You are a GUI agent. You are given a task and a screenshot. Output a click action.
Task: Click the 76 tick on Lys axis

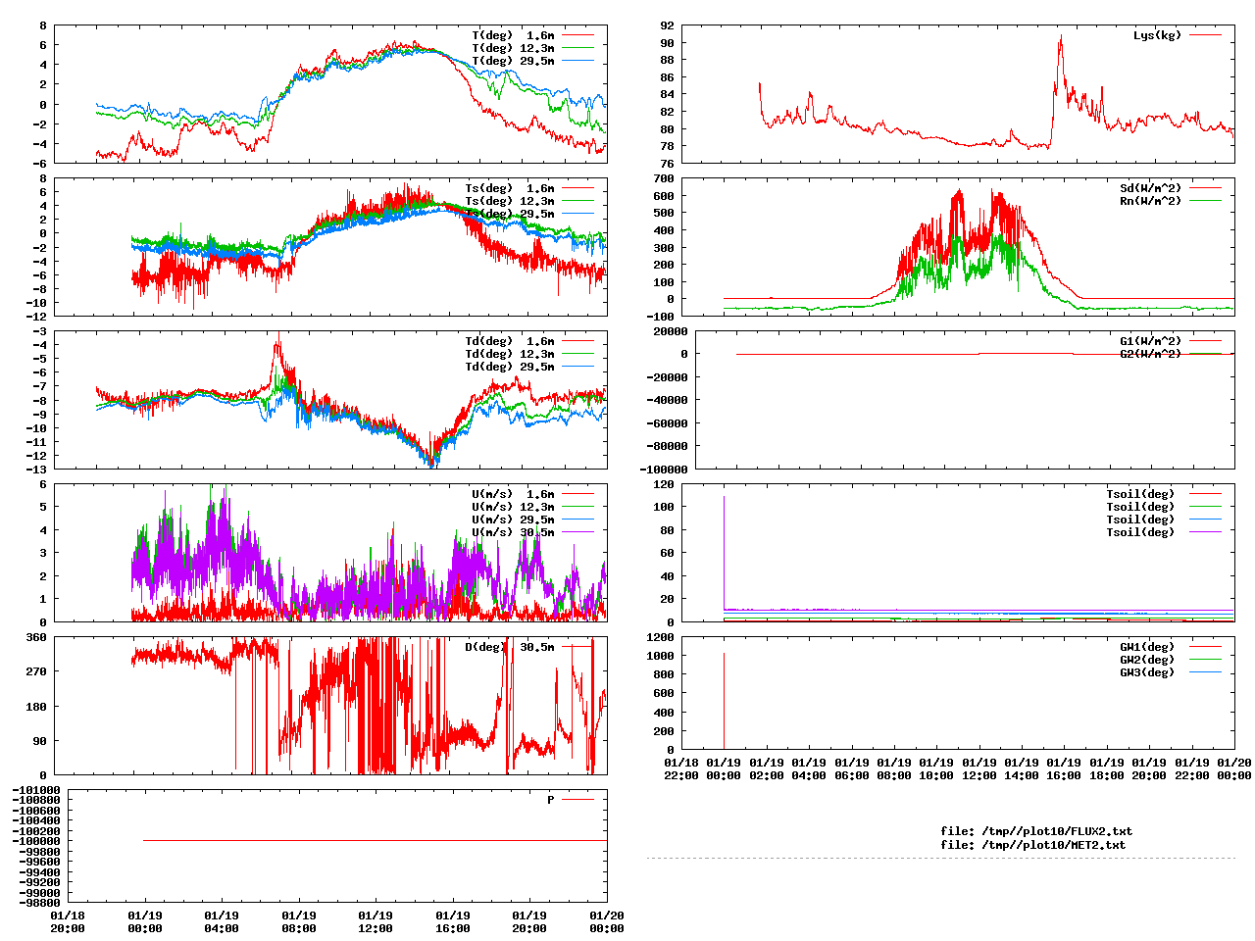(667, 163)
